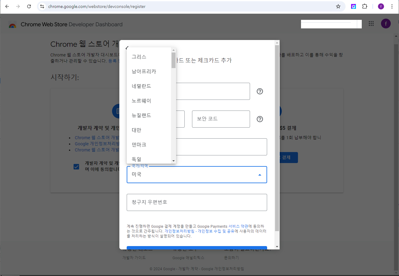Click the 보안 코드 input field
The image size is (399, 276).
221,119
